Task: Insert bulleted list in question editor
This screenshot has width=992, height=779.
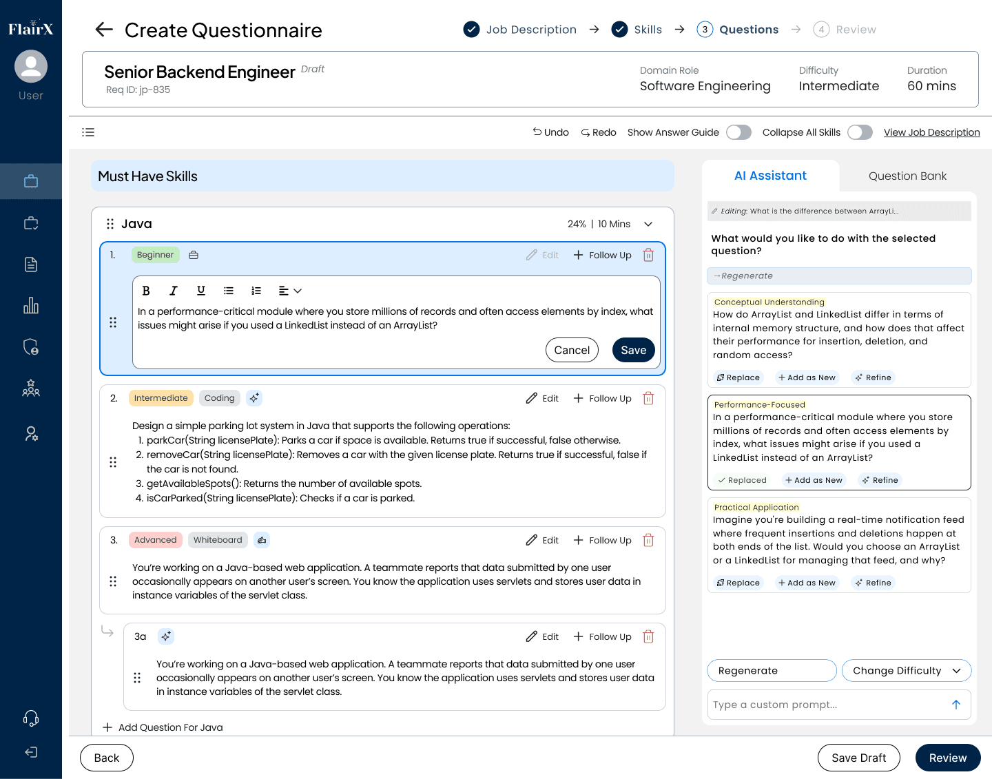Action: pos(229,291)
